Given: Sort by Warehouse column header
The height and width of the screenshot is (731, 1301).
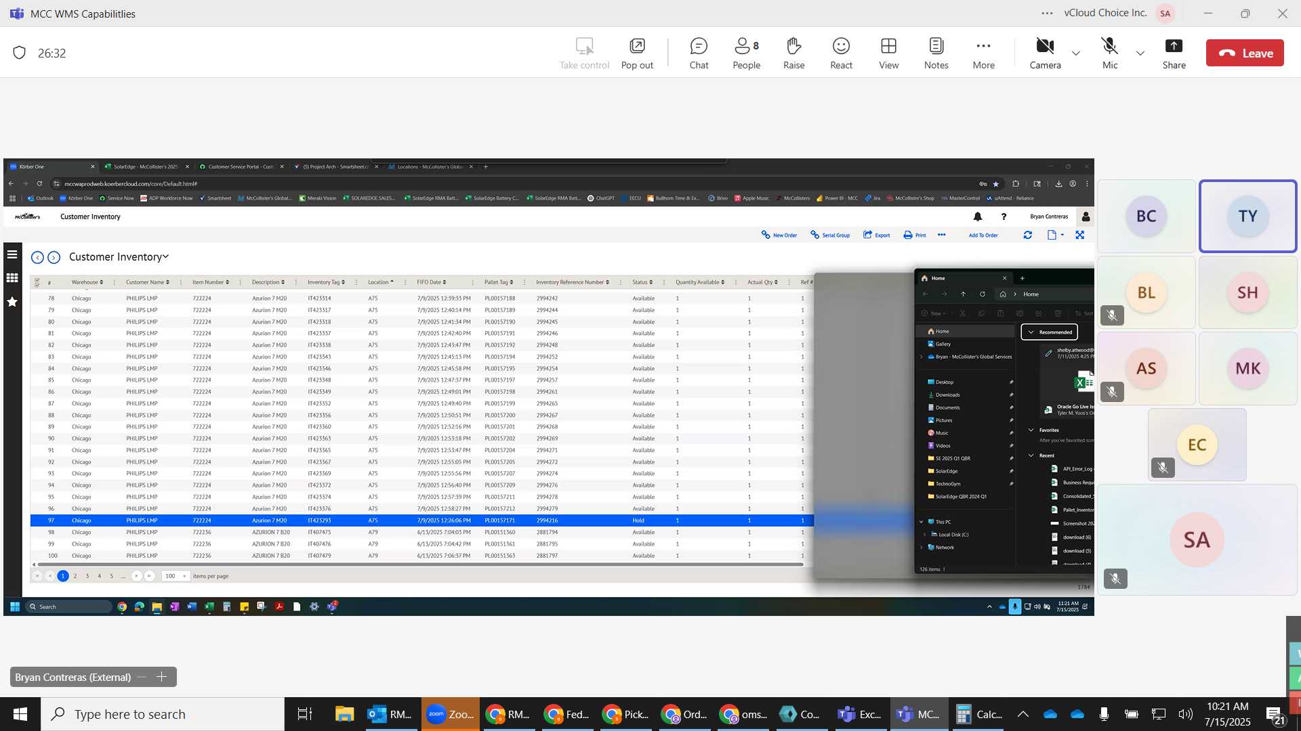Looking at the screenshot, I should coord(87,282).
